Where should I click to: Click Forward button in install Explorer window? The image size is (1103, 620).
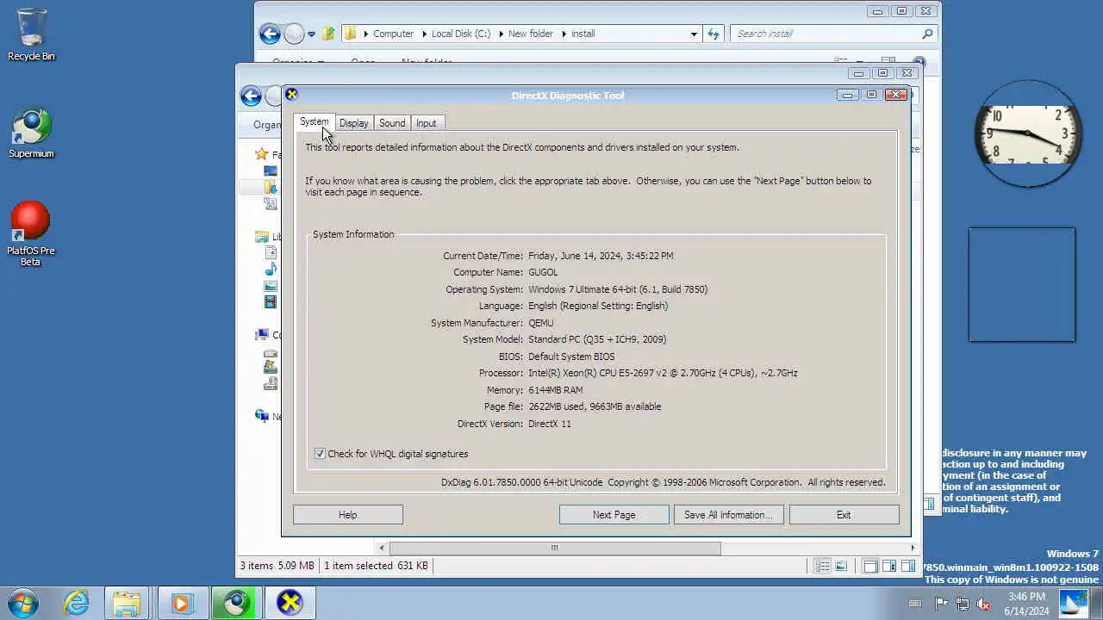pyautogui.click(x=294, y=34)
